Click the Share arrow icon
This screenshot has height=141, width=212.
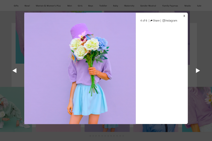[x=151, y=21]
